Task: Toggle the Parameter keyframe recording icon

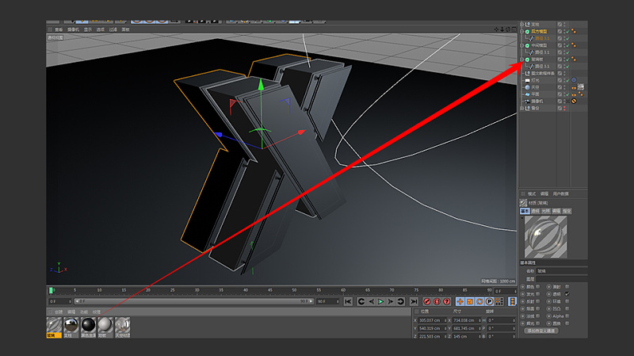Action: pyautogui.click(x=490, y=301)
